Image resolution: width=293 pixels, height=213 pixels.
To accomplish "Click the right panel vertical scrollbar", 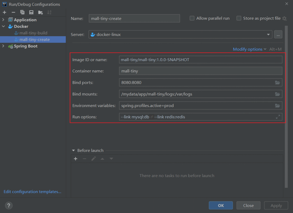I will point(286,107).
